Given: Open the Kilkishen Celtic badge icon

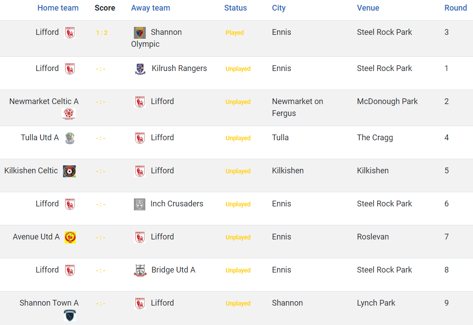Looking at the screenshot, I should [70, 171].
